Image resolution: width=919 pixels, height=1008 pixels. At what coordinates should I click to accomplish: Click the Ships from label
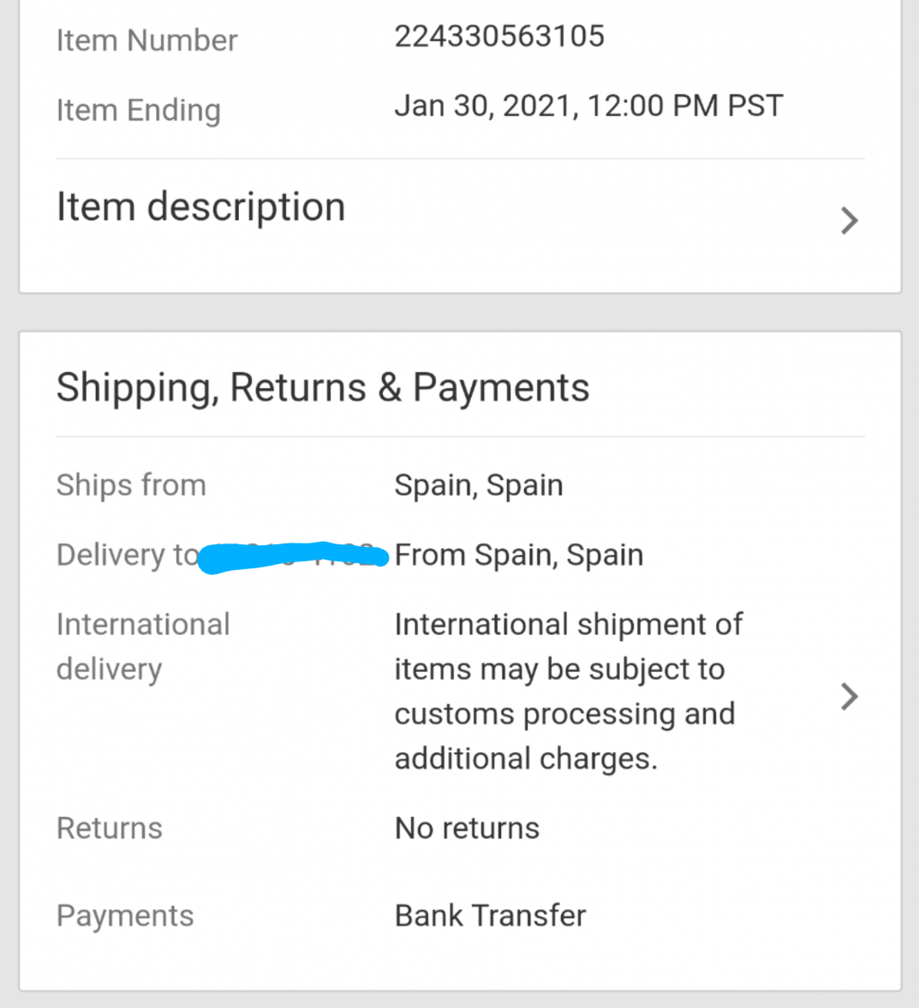pos(131,485)
